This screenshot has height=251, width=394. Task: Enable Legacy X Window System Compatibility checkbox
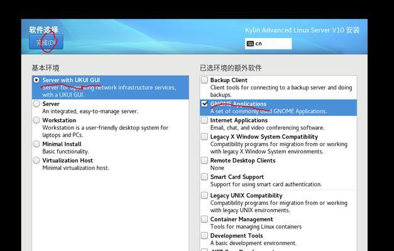point(204,137)
